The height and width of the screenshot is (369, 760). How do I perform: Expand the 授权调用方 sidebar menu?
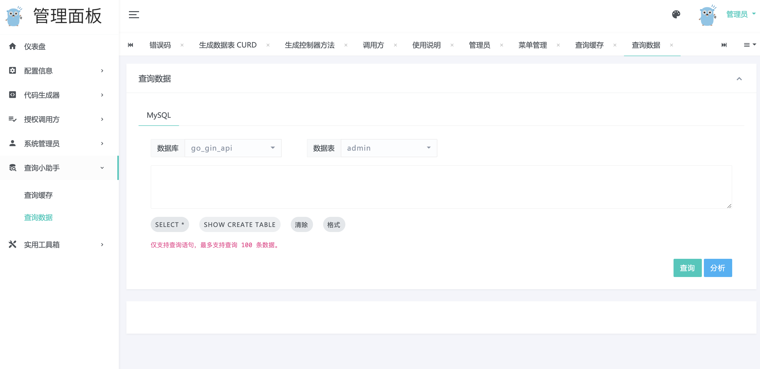(x=59, y=119)
